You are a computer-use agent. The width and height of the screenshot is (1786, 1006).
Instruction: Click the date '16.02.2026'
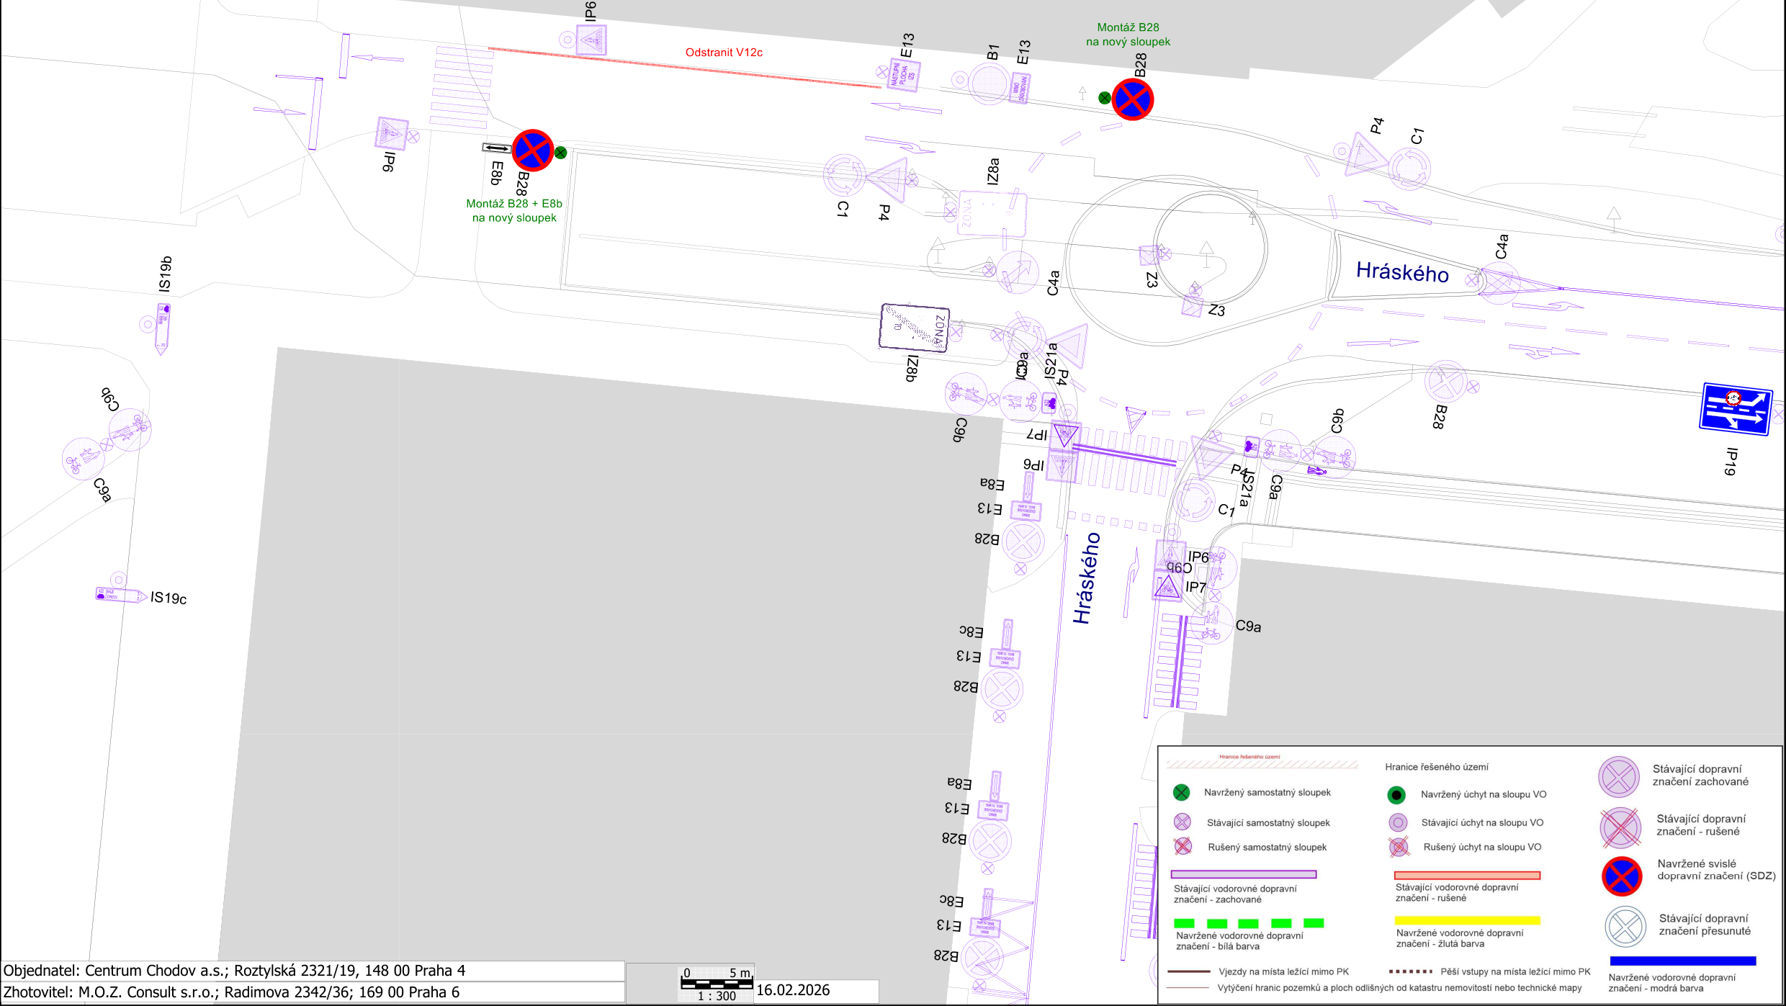coord(793,990)
